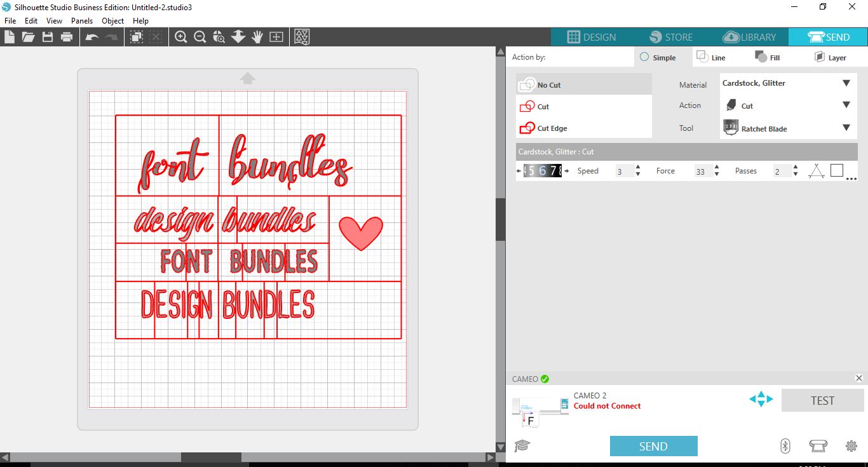Open the triangles nesting toolbar icon
This screenshot has height=467, width=868.
tap(302, 37)
